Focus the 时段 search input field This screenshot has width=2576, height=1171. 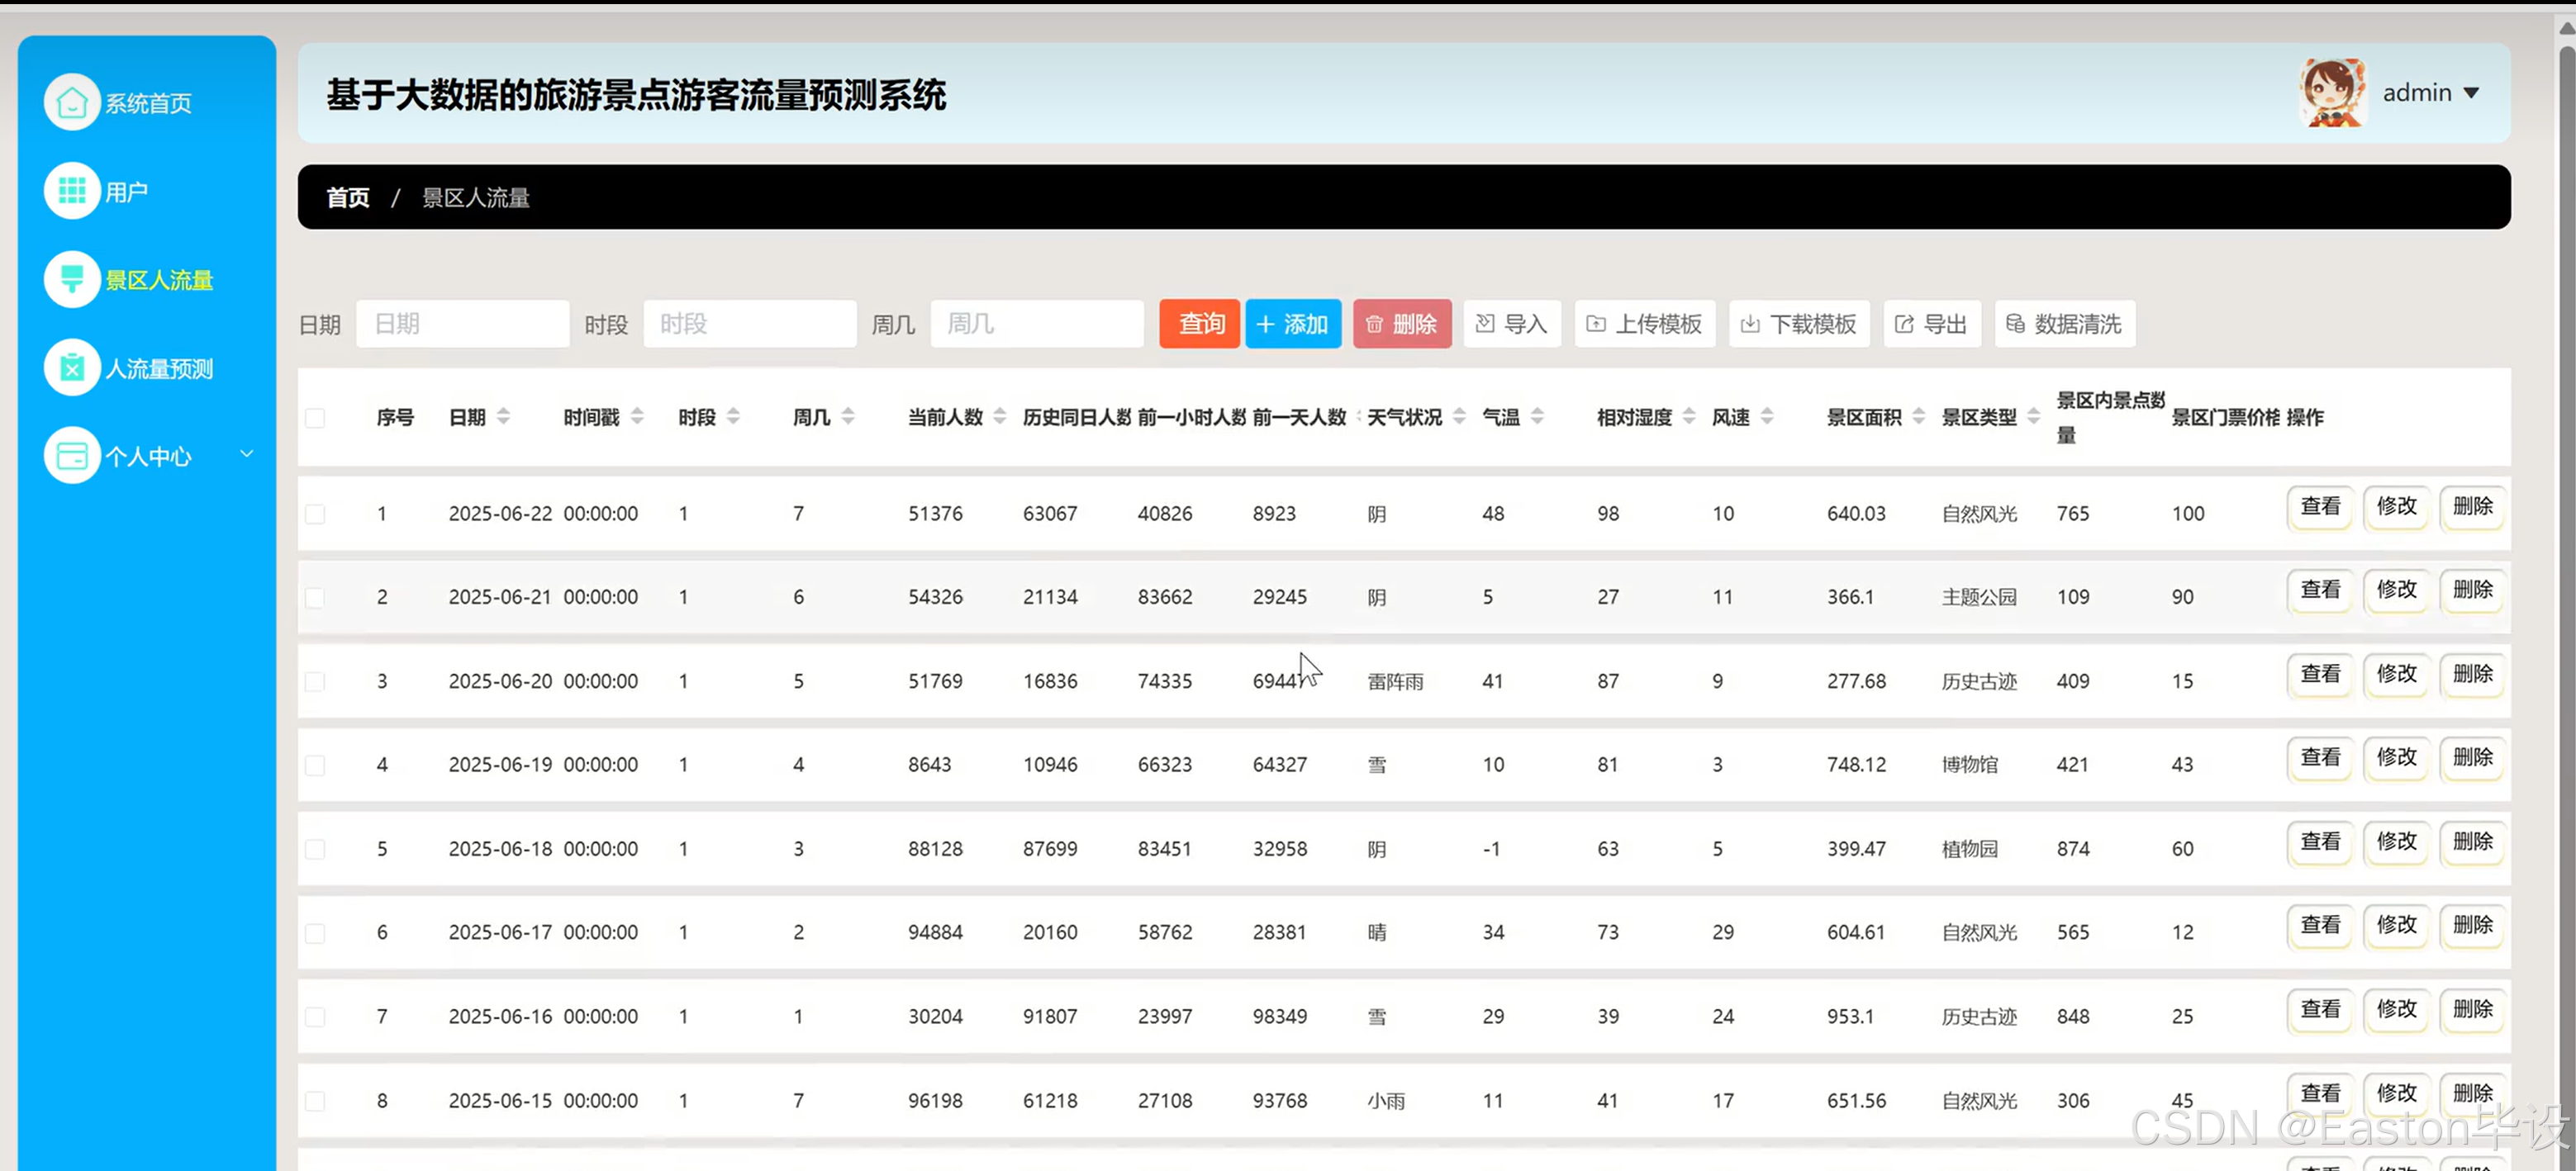tap(750, 324)
